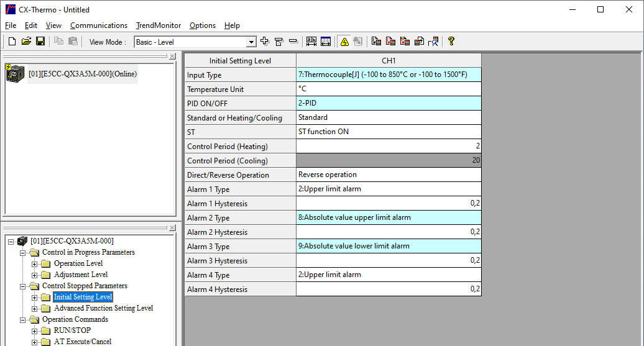
Task: Select RUN/STOP in the tree
Action: [x=72, y=330]
